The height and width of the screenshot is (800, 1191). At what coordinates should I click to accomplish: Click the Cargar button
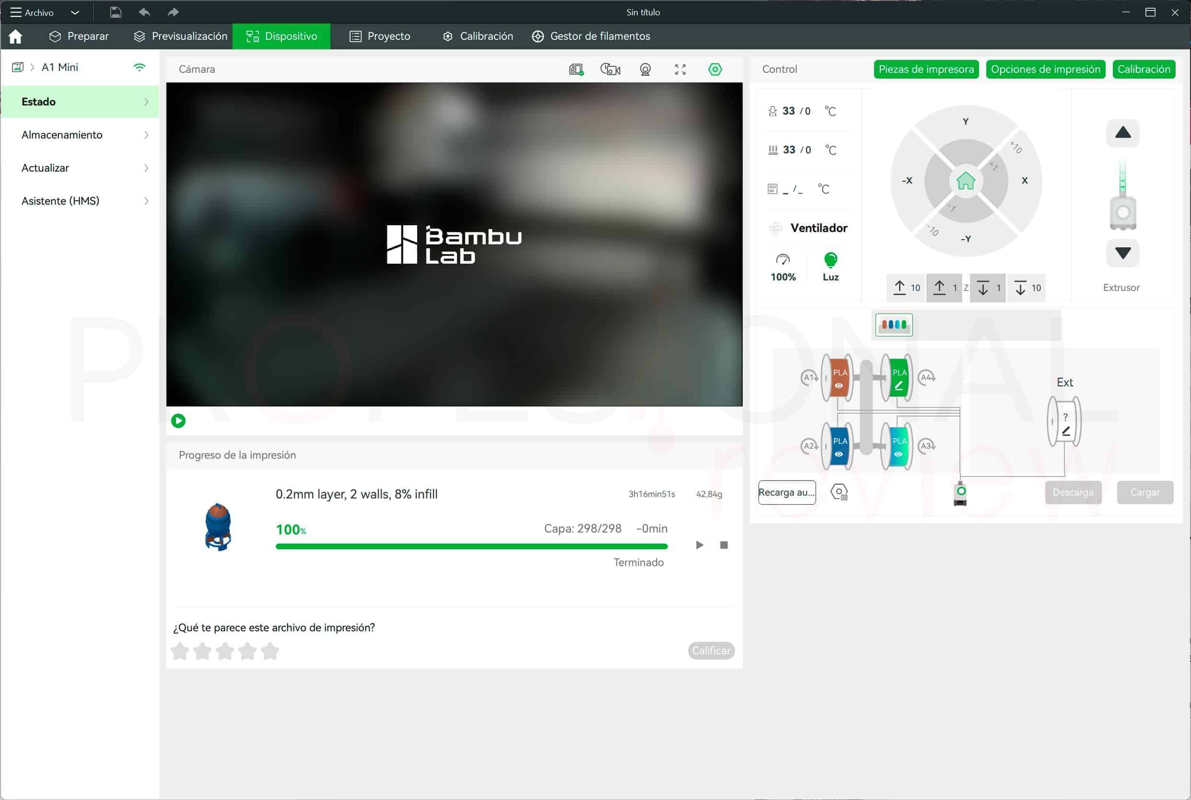1145,492
